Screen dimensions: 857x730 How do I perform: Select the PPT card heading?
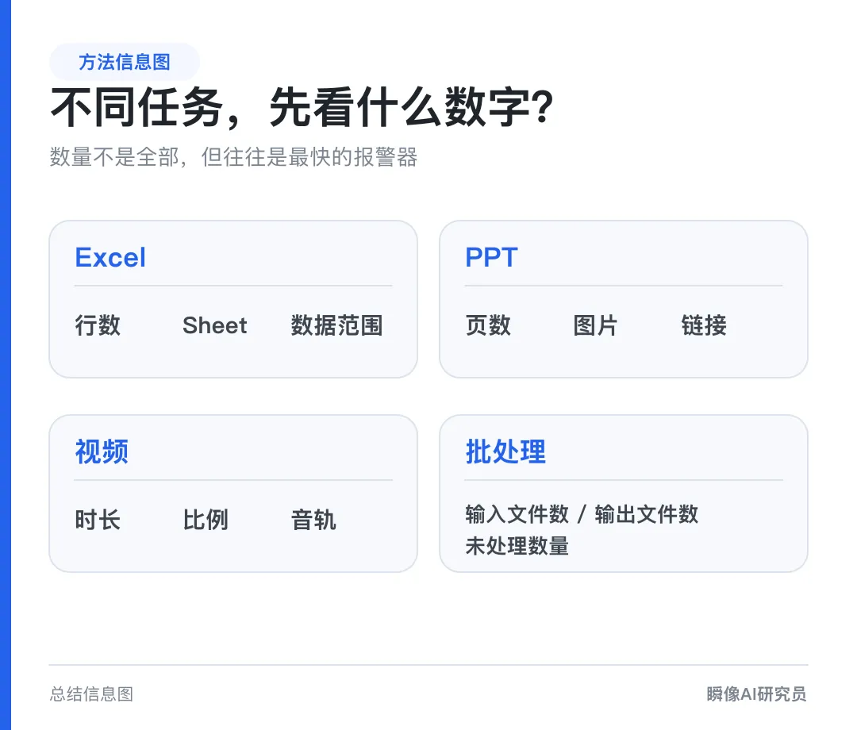tap(491, 257)
